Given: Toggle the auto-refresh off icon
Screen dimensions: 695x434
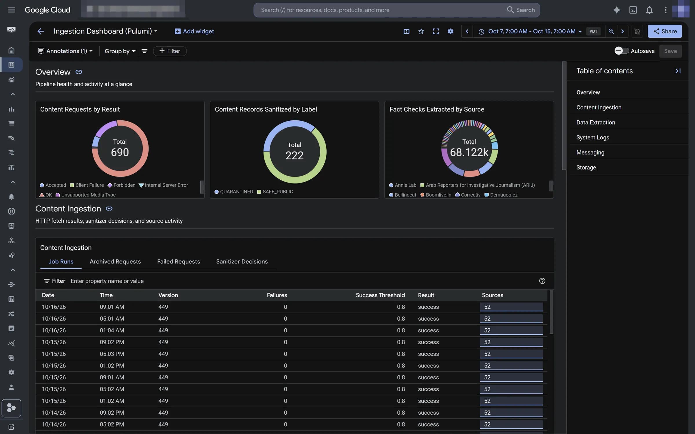Looking at the screenshot, I should point(637,31).
